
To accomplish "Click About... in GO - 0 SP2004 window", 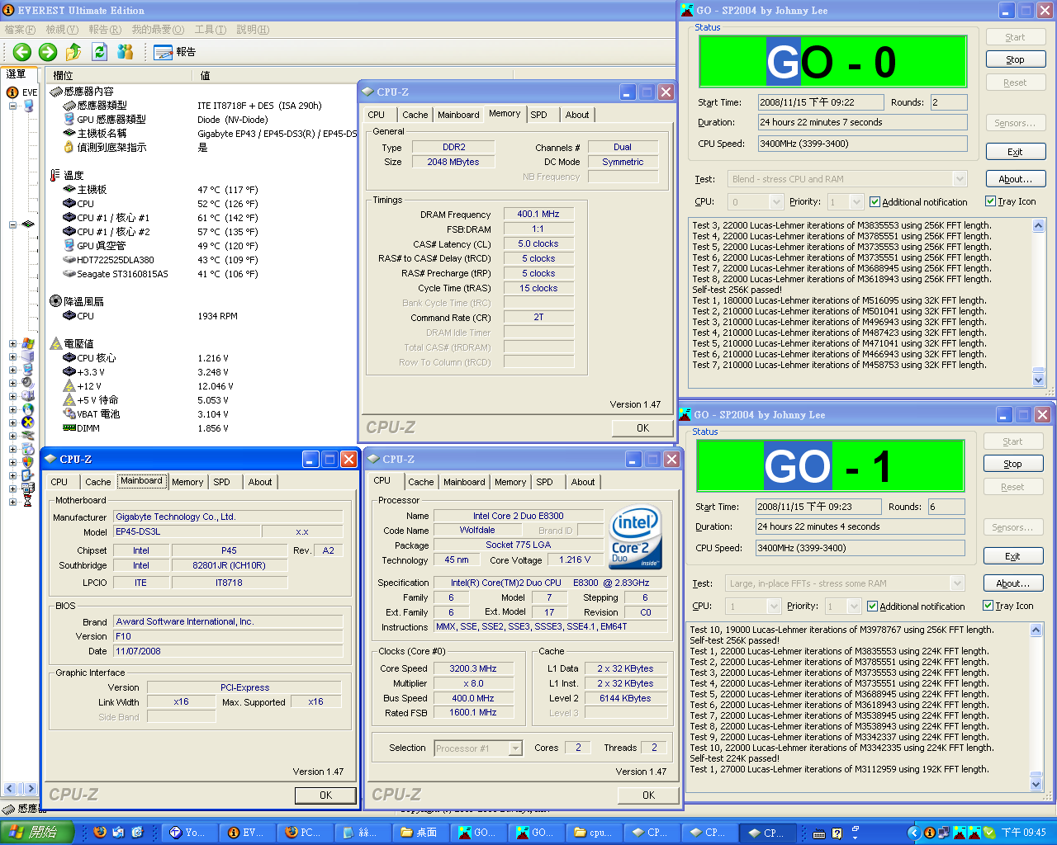I will pyautogui.click(x=1016, y=179).
